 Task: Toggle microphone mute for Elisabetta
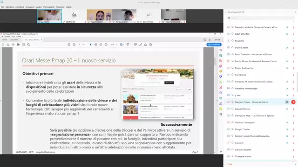(x=293, y=41)
